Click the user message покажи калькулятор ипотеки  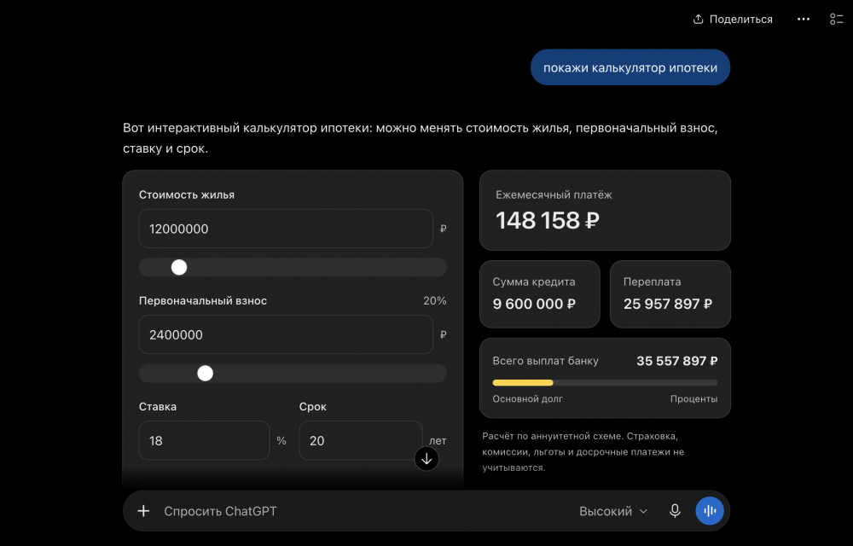tap(630, 67)
